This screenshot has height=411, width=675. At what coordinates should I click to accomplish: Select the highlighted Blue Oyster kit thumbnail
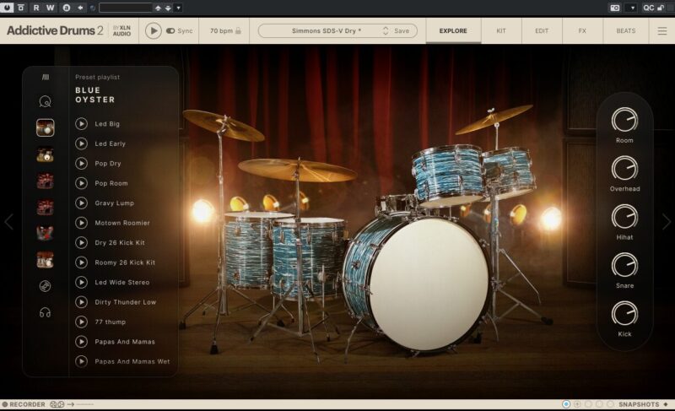(46, 127)
